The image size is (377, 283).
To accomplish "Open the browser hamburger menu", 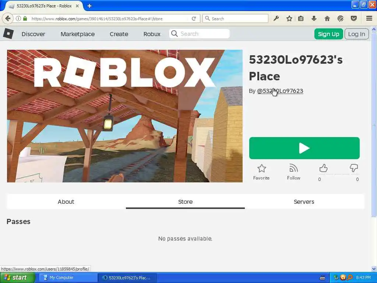I will (369, 18).
